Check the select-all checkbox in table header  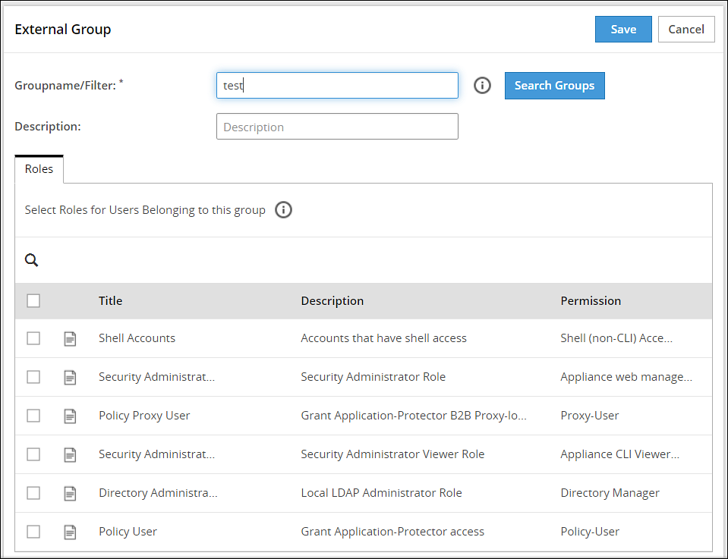point(33,300)
